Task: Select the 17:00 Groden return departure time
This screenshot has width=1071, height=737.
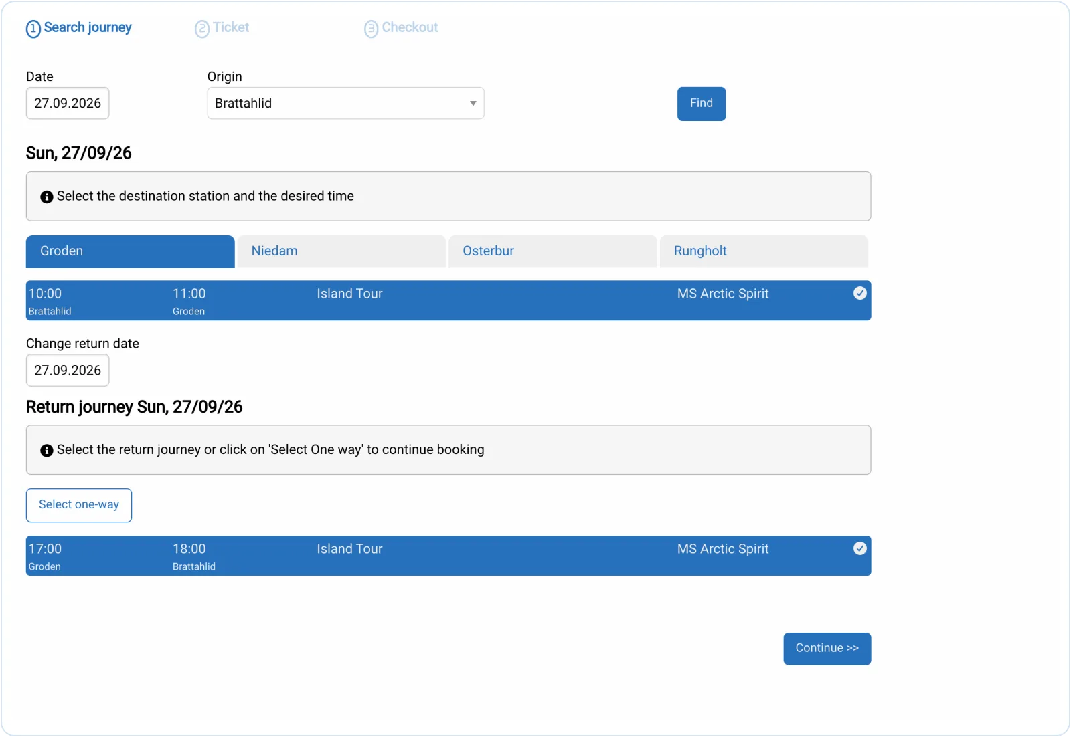Action: [45, 549]
